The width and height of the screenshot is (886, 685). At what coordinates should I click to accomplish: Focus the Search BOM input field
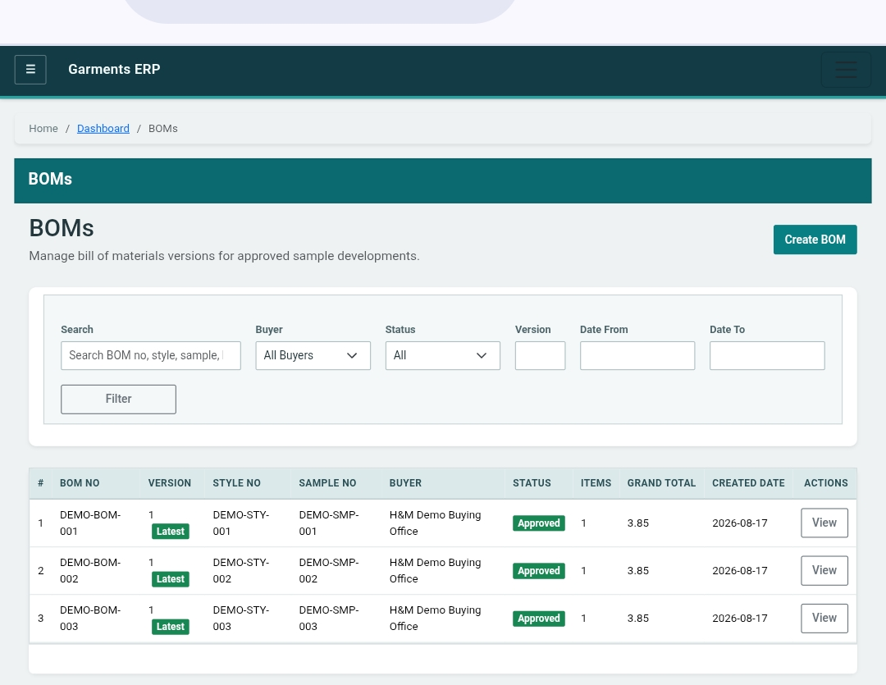(151, 355)
